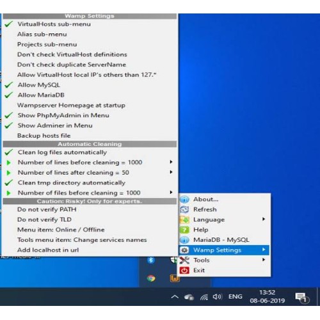Click the volume speaker icon in taskbar
Viewport: 320px width, 320px height.
pyautogui.click(x=217, y=296)
